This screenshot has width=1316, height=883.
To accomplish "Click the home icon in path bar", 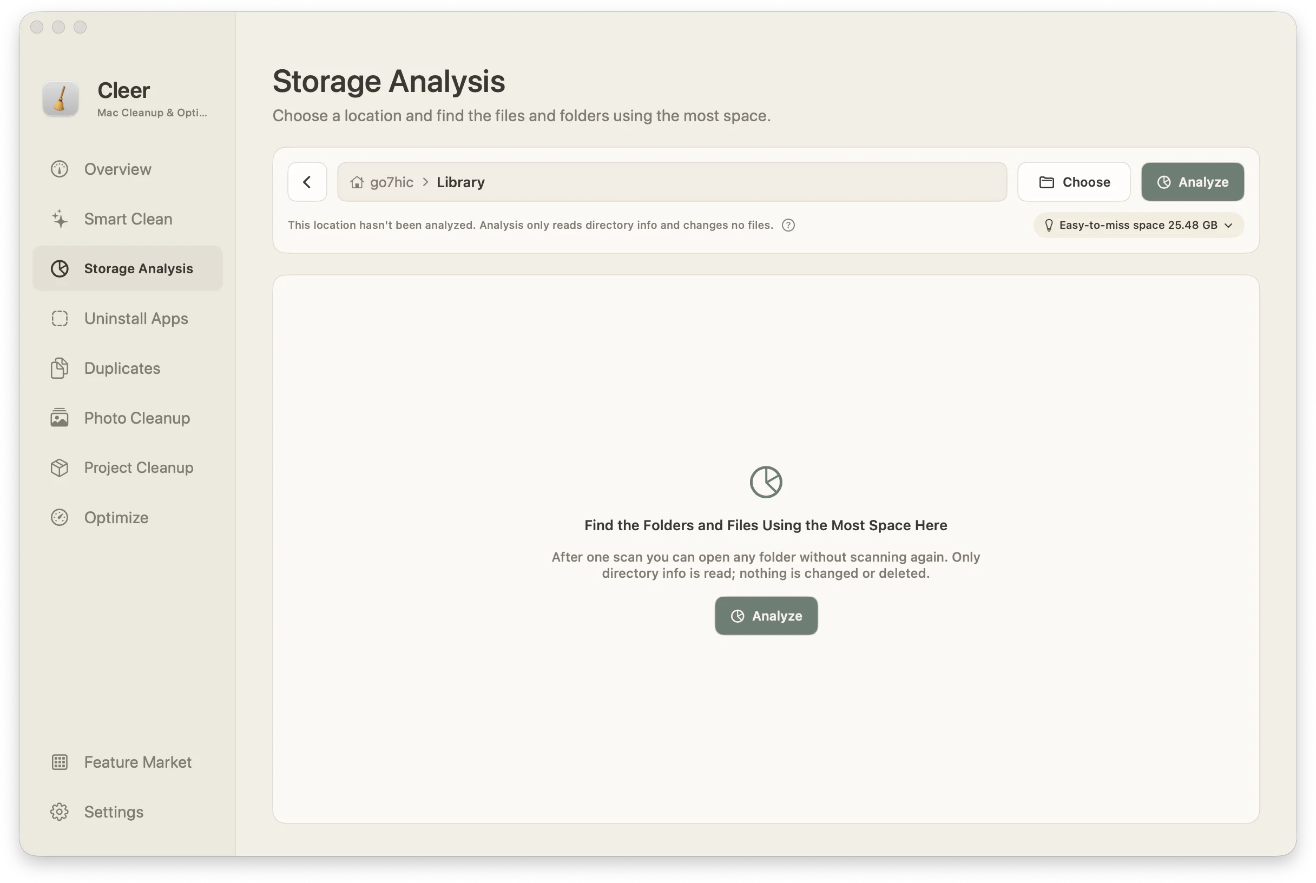I will (x=357, y=182).
